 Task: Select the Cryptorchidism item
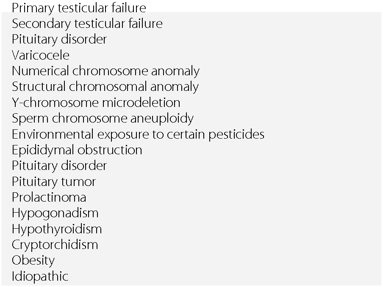pyautogui.click(x=55, y=245)
